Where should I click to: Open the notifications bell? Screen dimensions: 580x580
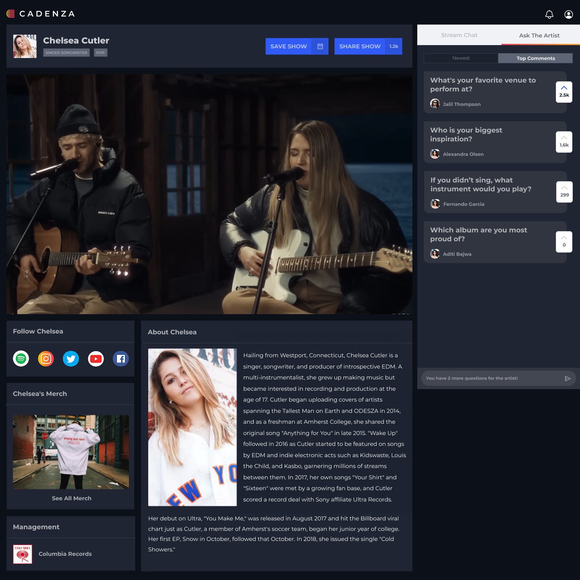549,14
